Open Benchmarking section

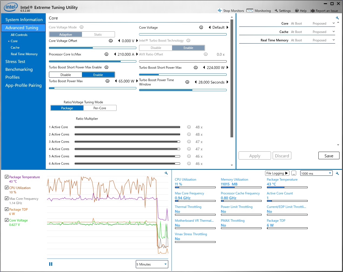pyautogui.click(x=19, y=69)
